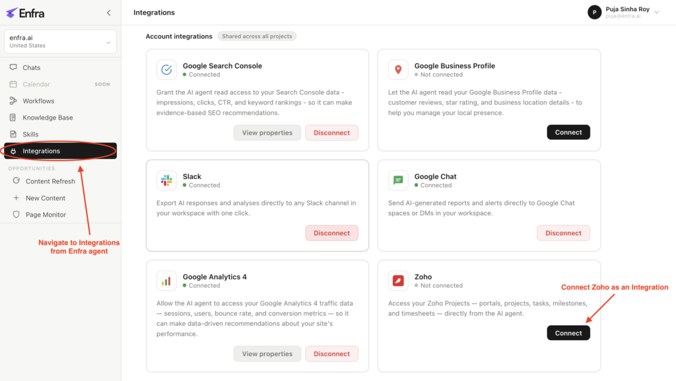Click the 'Account integrations' heading
This screenshot has width=676, height=381.
pyautogui.click(x=179, y=36)
